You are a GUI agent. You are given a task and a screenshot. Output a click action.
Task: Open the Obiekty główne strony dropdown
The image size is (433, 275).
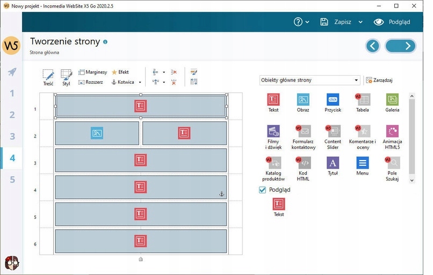309,81
